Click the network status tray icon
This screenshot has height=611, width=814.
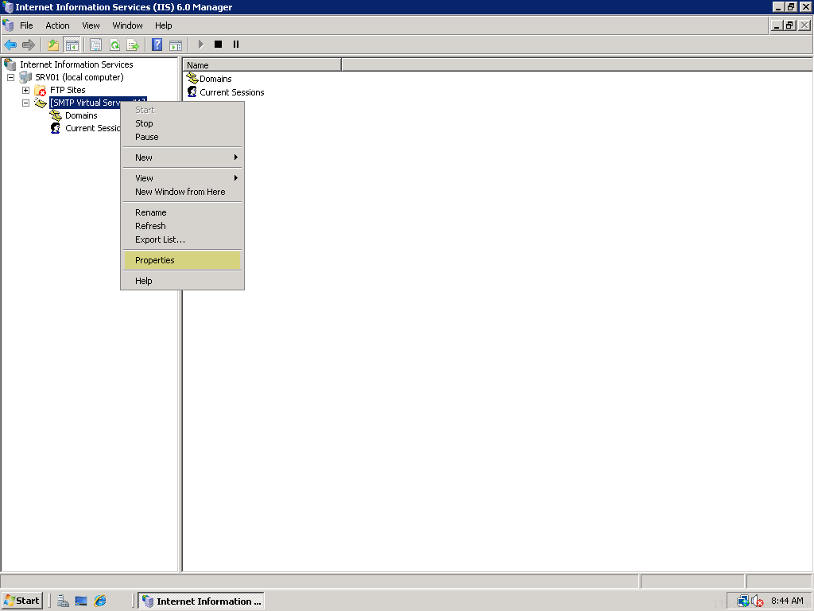(x=743, y=601)
